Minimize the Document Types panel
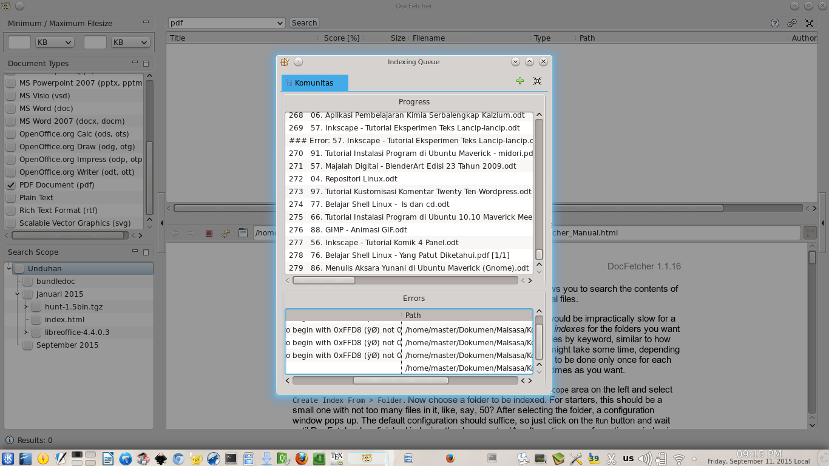This screenshot has width=829, height=466. coord(135,62)
